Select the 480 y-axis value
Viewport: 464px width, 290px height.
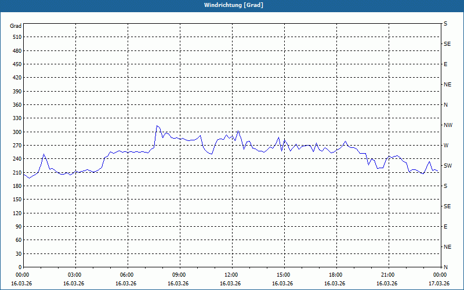pyautogui.click(x=17, y=51)
